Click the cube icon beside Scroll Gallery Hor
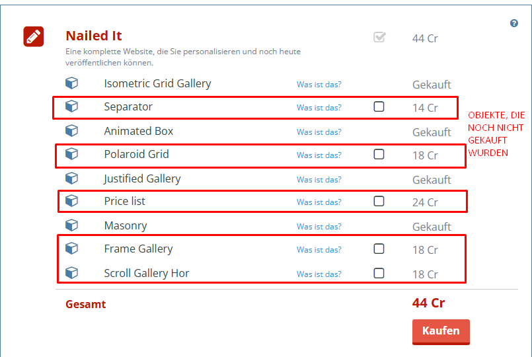Screen dimensions: 532x357 (71, 273)
